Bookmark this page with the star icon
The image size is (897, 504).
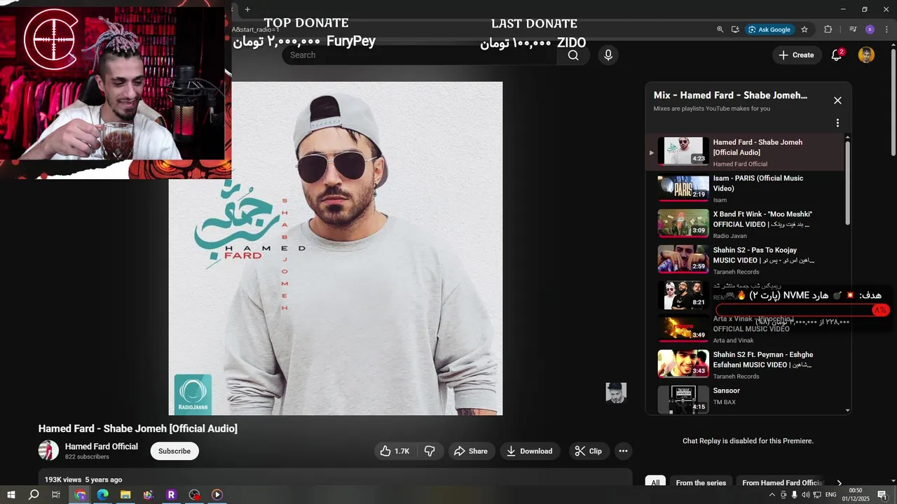pos(804,29)
